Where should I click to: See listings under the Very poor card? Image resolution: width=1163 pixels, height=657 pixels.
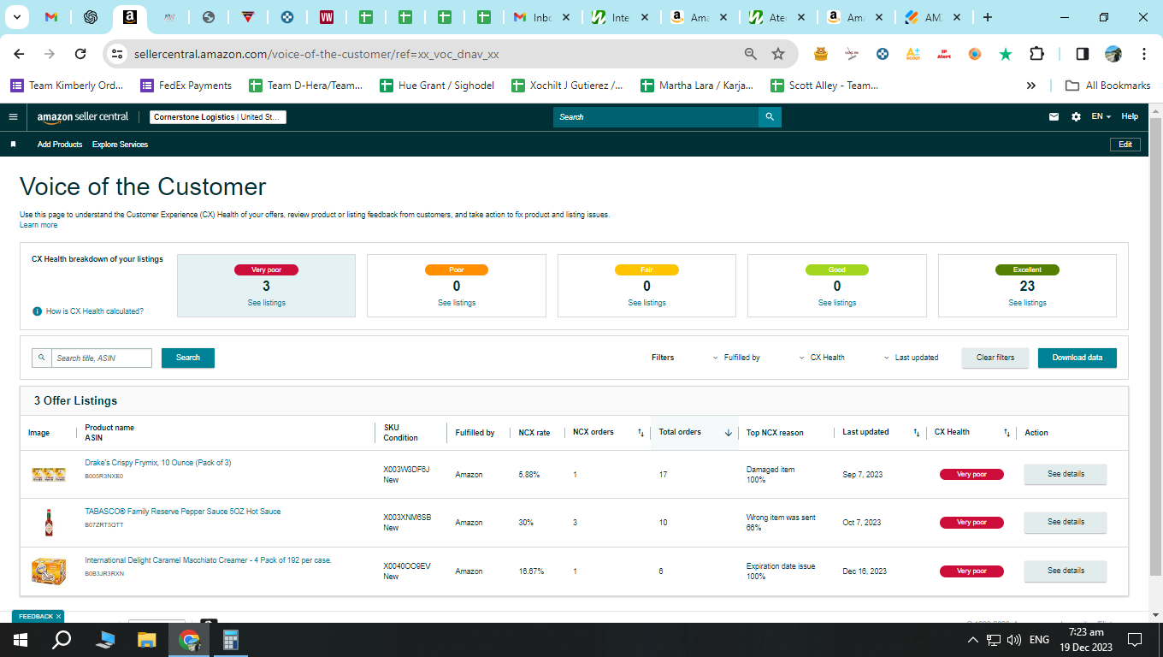click(267, 303)
